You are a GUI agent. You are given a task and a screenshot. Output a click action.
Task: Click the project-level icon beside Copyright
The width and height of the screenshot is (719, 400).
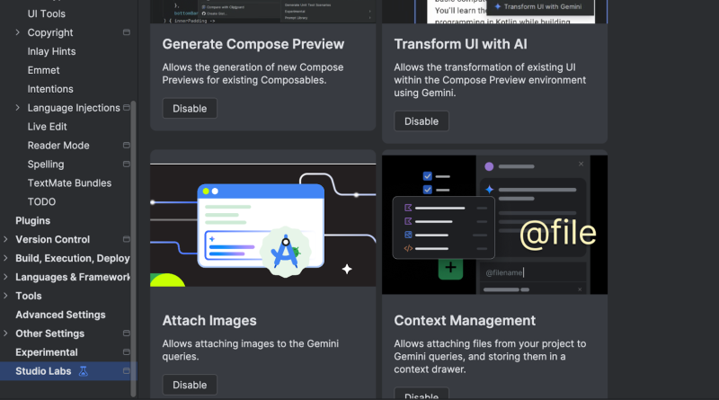click(126, 33)
